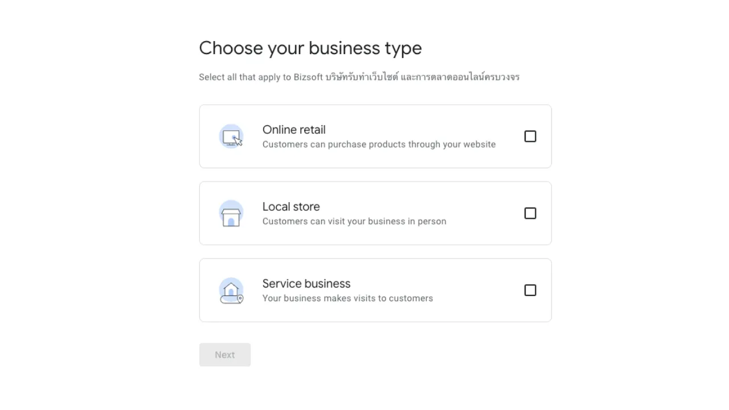Select the Online retail option card

pyautogui.click(x=375, y=136)
